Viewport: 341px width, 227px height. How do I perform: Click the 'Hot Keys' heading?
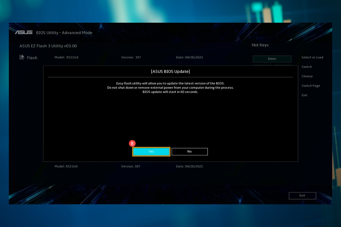[x=260, y=45]
